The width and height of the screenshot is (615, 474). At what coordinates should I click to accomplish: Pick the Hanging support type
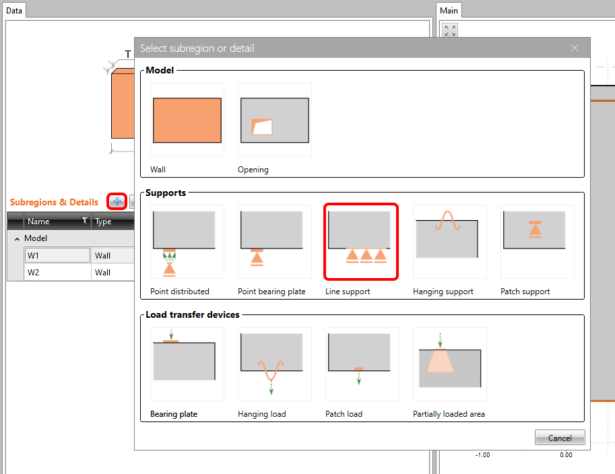point(449,242)
